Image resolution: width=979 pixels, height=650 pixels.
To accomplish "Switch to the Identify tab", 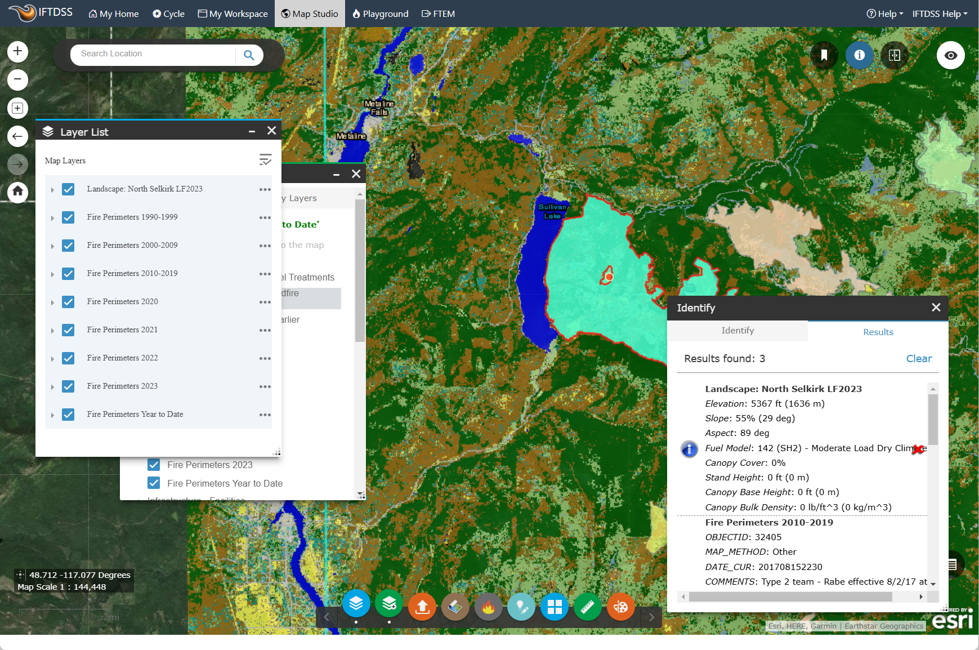I will (x=737, y=331).
